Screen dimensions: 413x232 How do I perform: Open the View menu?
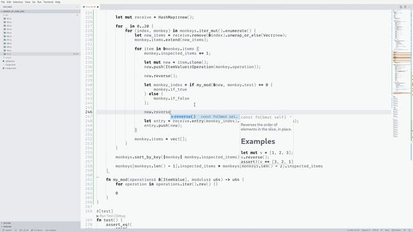(x=28, y=2)
